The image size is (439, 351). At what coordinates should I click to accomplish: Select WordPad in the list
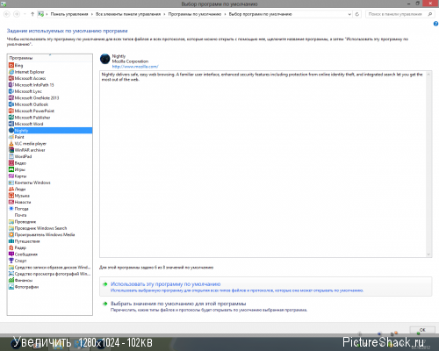tap(20, 156)
